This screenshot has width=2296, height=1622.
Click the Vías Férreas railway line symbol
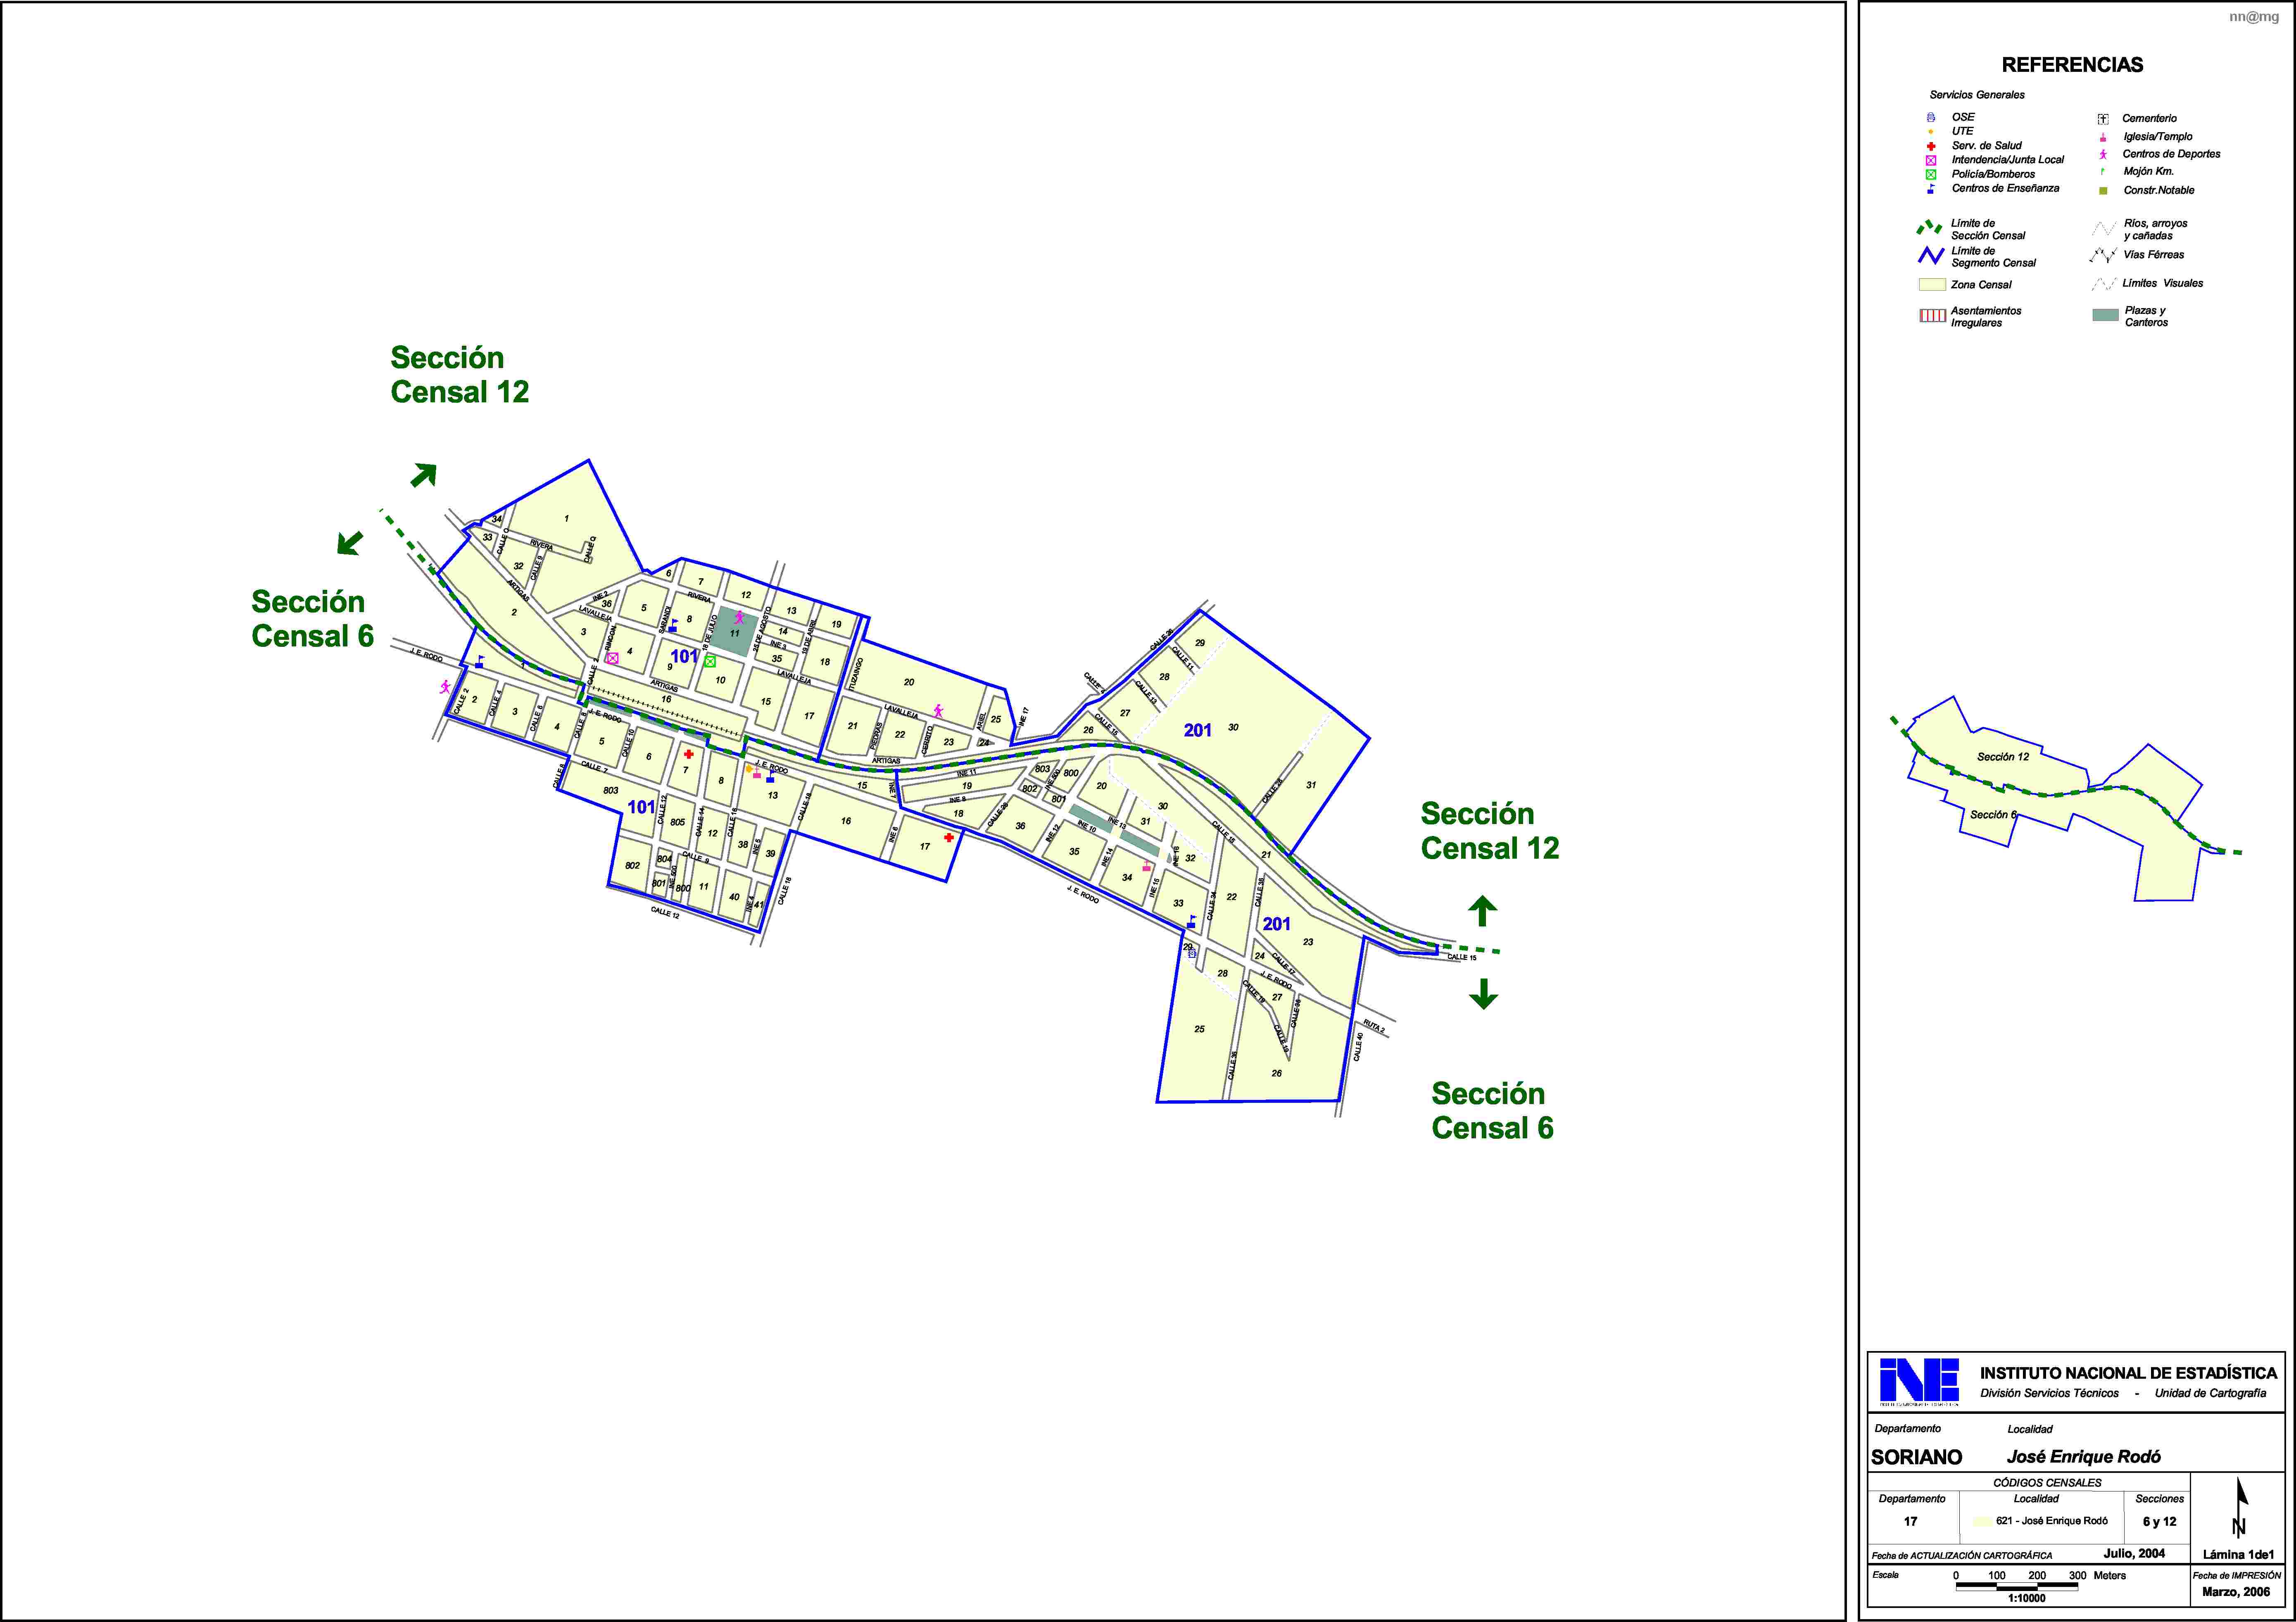(2103, 255)
